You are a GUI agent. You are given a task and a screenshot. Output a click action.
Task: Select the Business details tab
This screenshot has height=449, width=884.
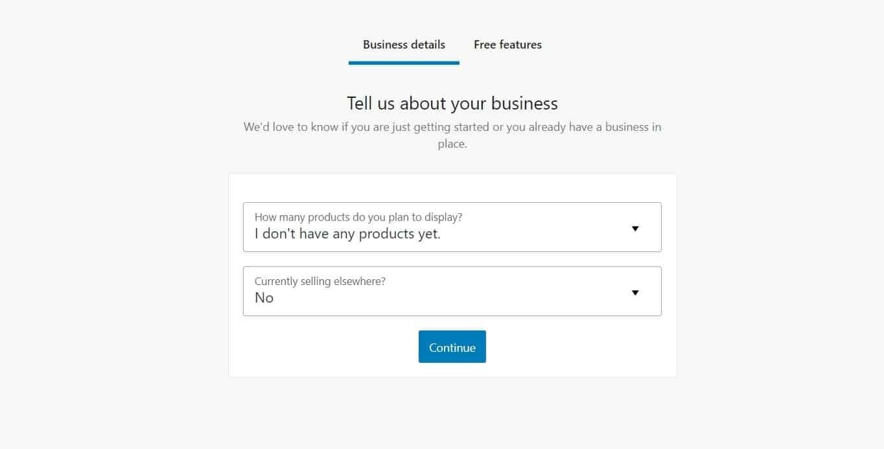click(404, 45)
